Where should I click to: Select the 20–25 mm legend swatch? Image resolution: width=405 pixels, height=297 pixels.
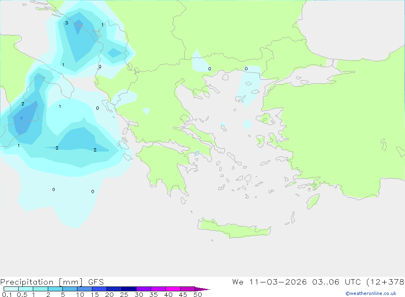(114, 289)
